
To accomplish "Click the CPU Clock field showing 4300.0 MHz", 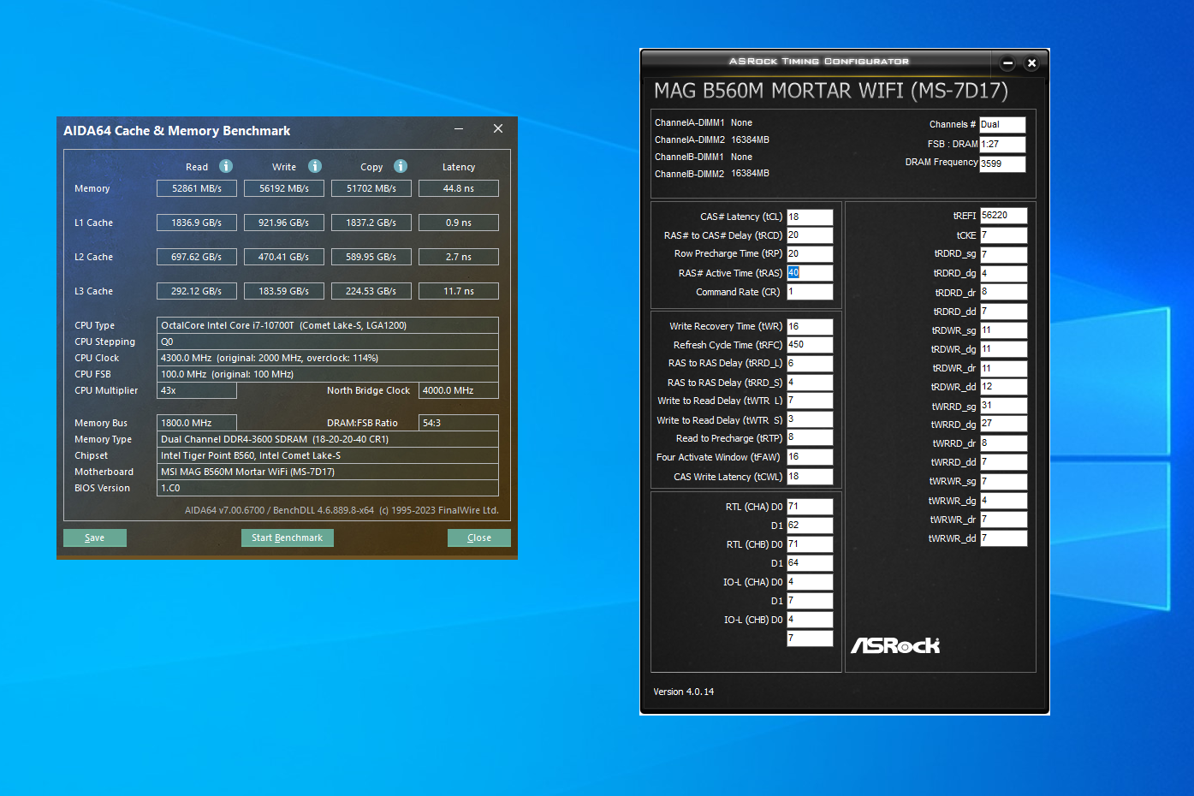I will (328, 358).
